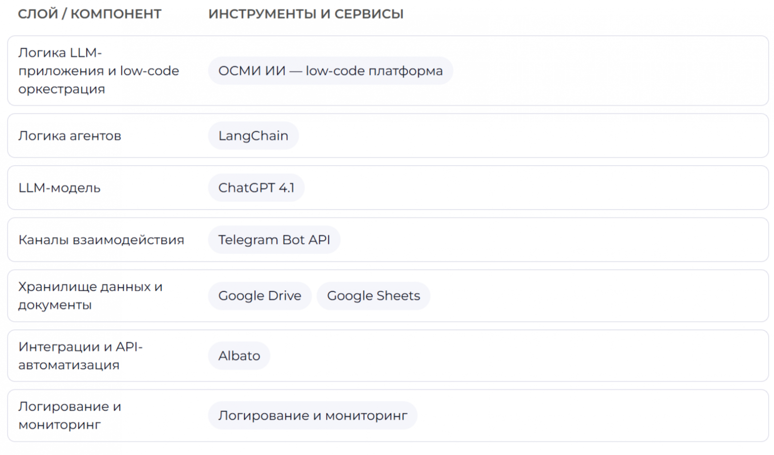
Task: Click the Логирование и мониторинг chip
Action: (313, 415)
